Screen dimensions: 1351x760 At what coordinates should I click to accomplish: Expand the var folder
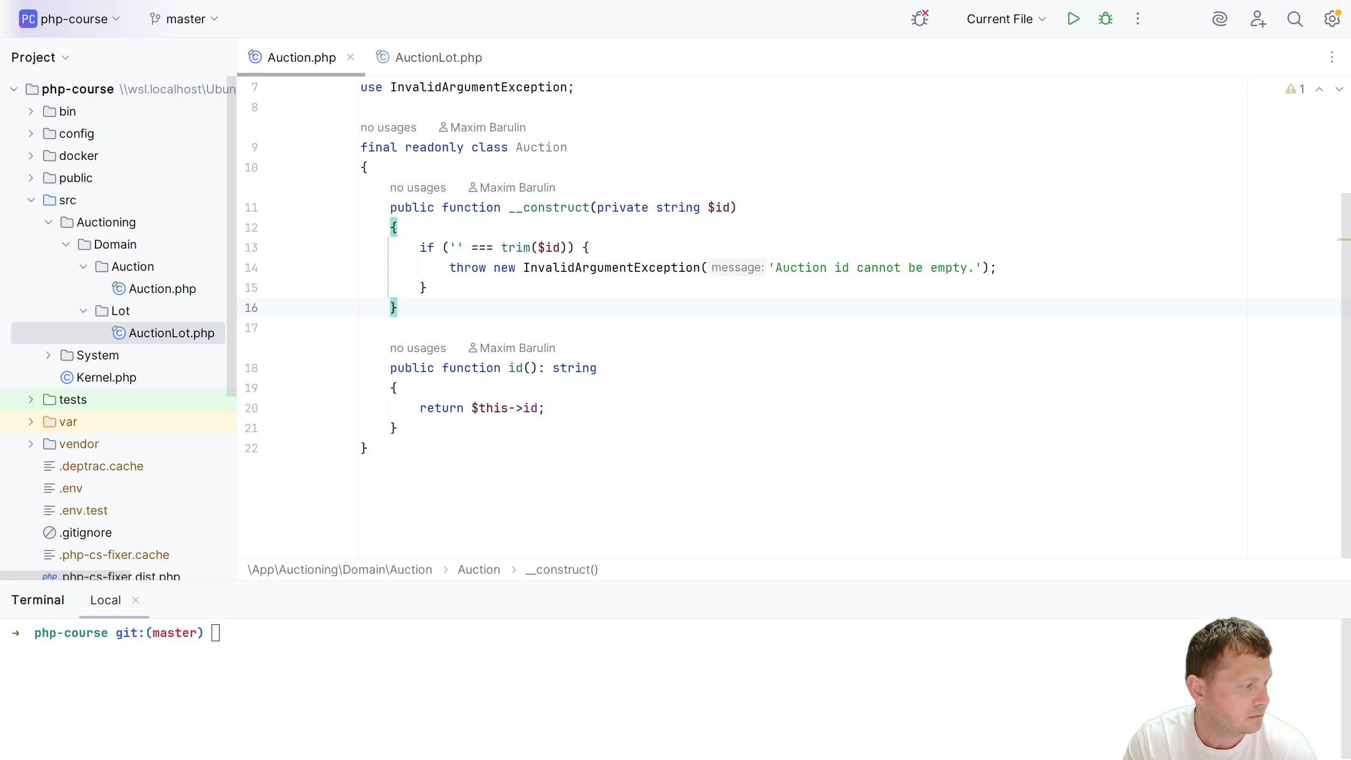[31, 422]
